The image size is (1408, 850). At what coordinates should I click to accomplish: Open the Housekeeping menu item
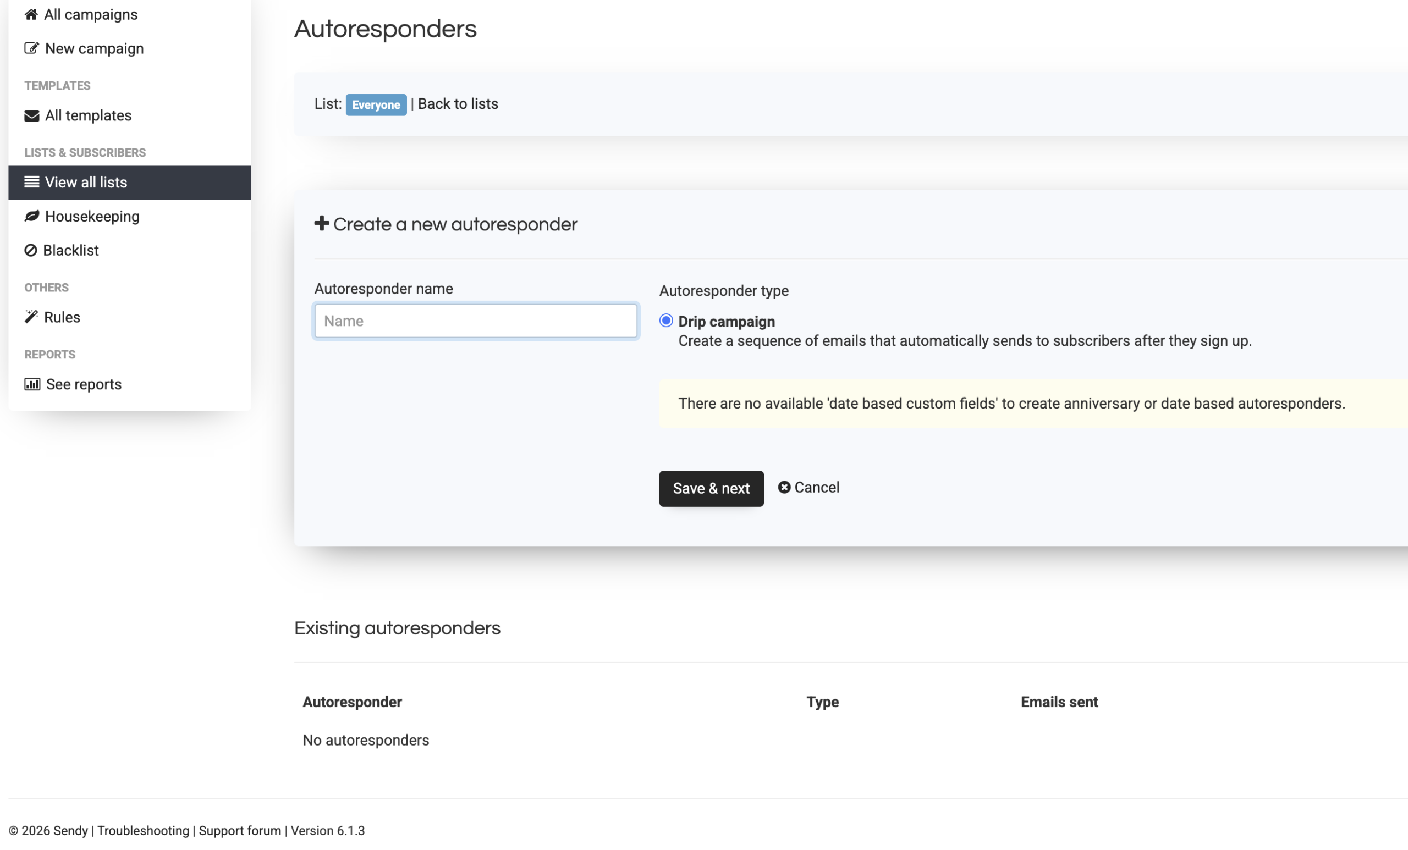(91, 216)
